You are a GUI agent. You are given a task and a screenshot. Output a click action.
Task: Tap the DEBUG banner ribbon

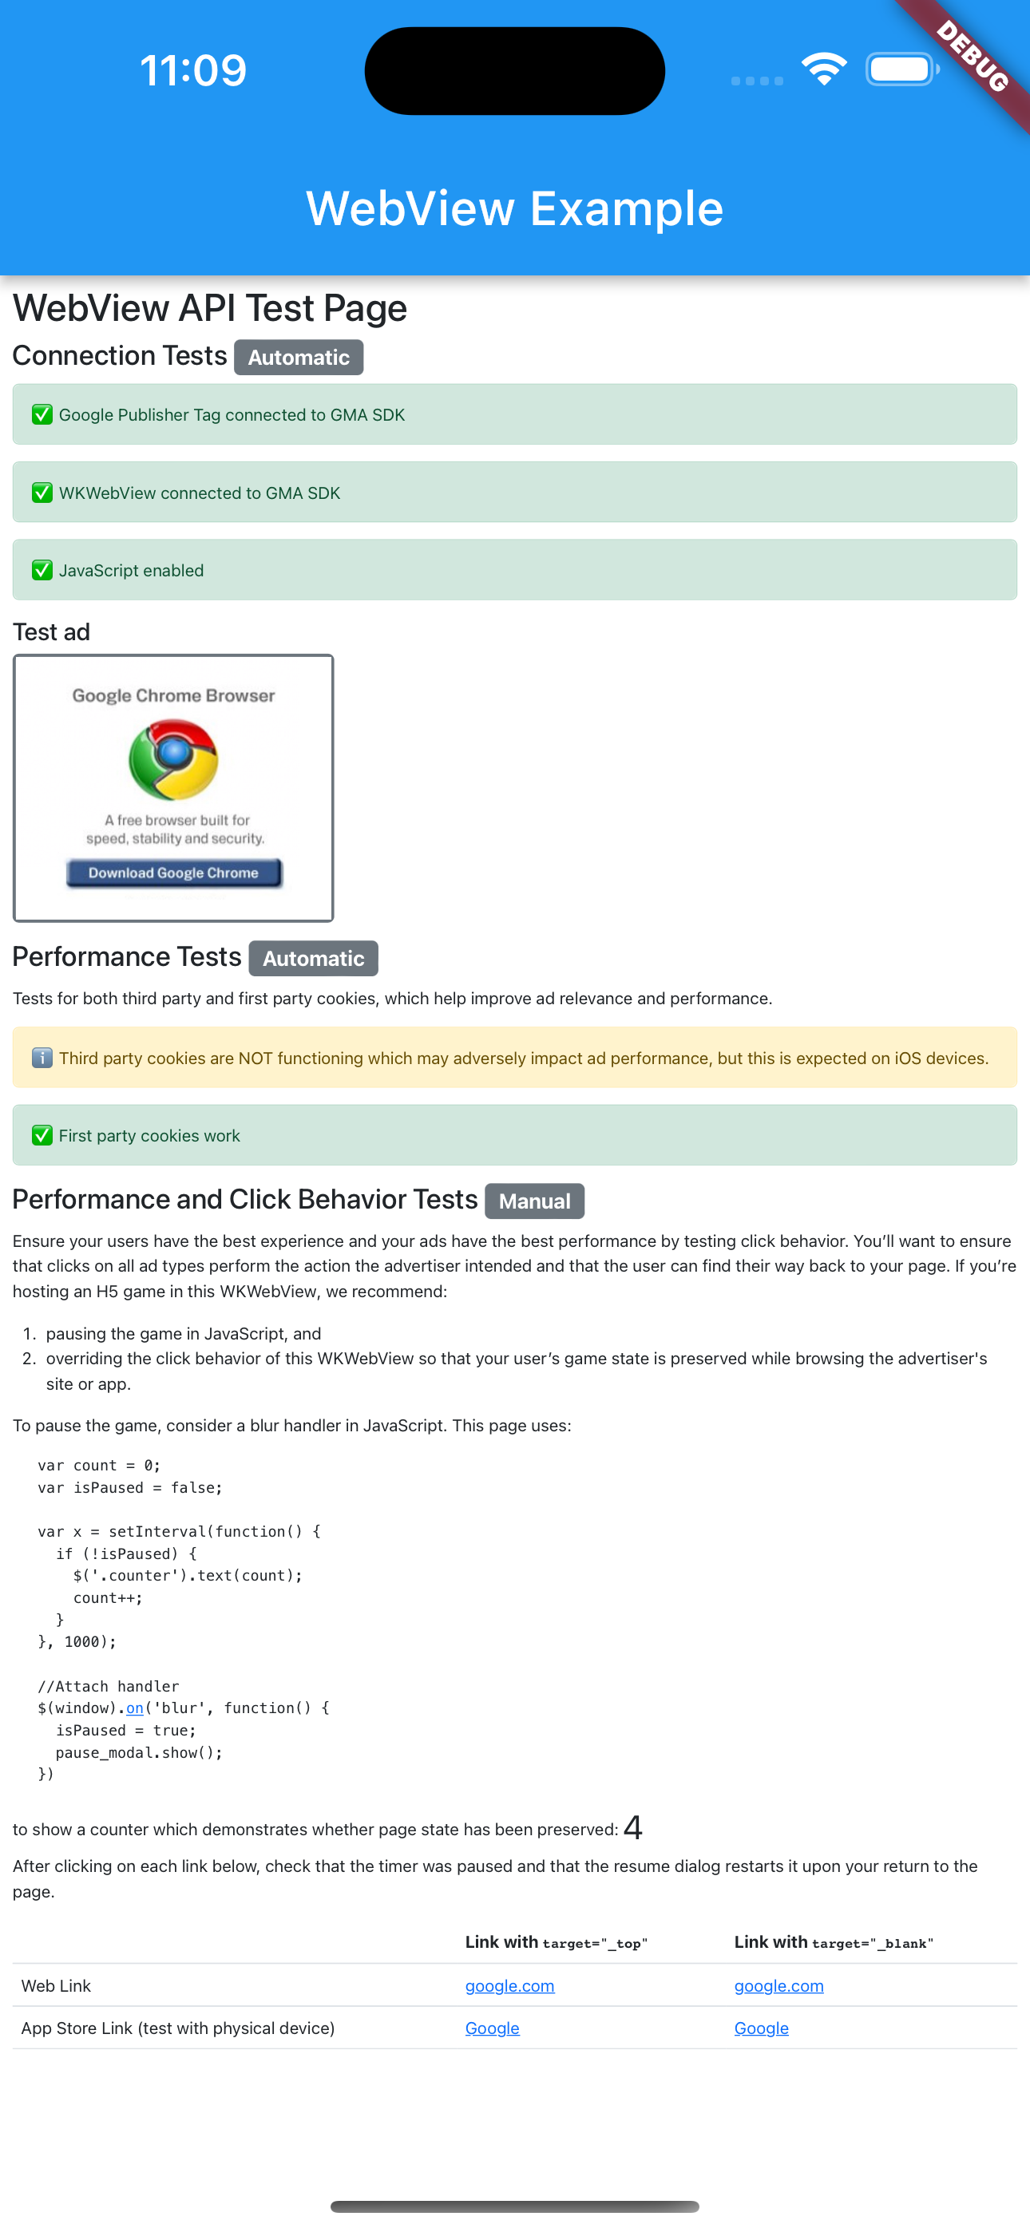[x=973, y=57]
